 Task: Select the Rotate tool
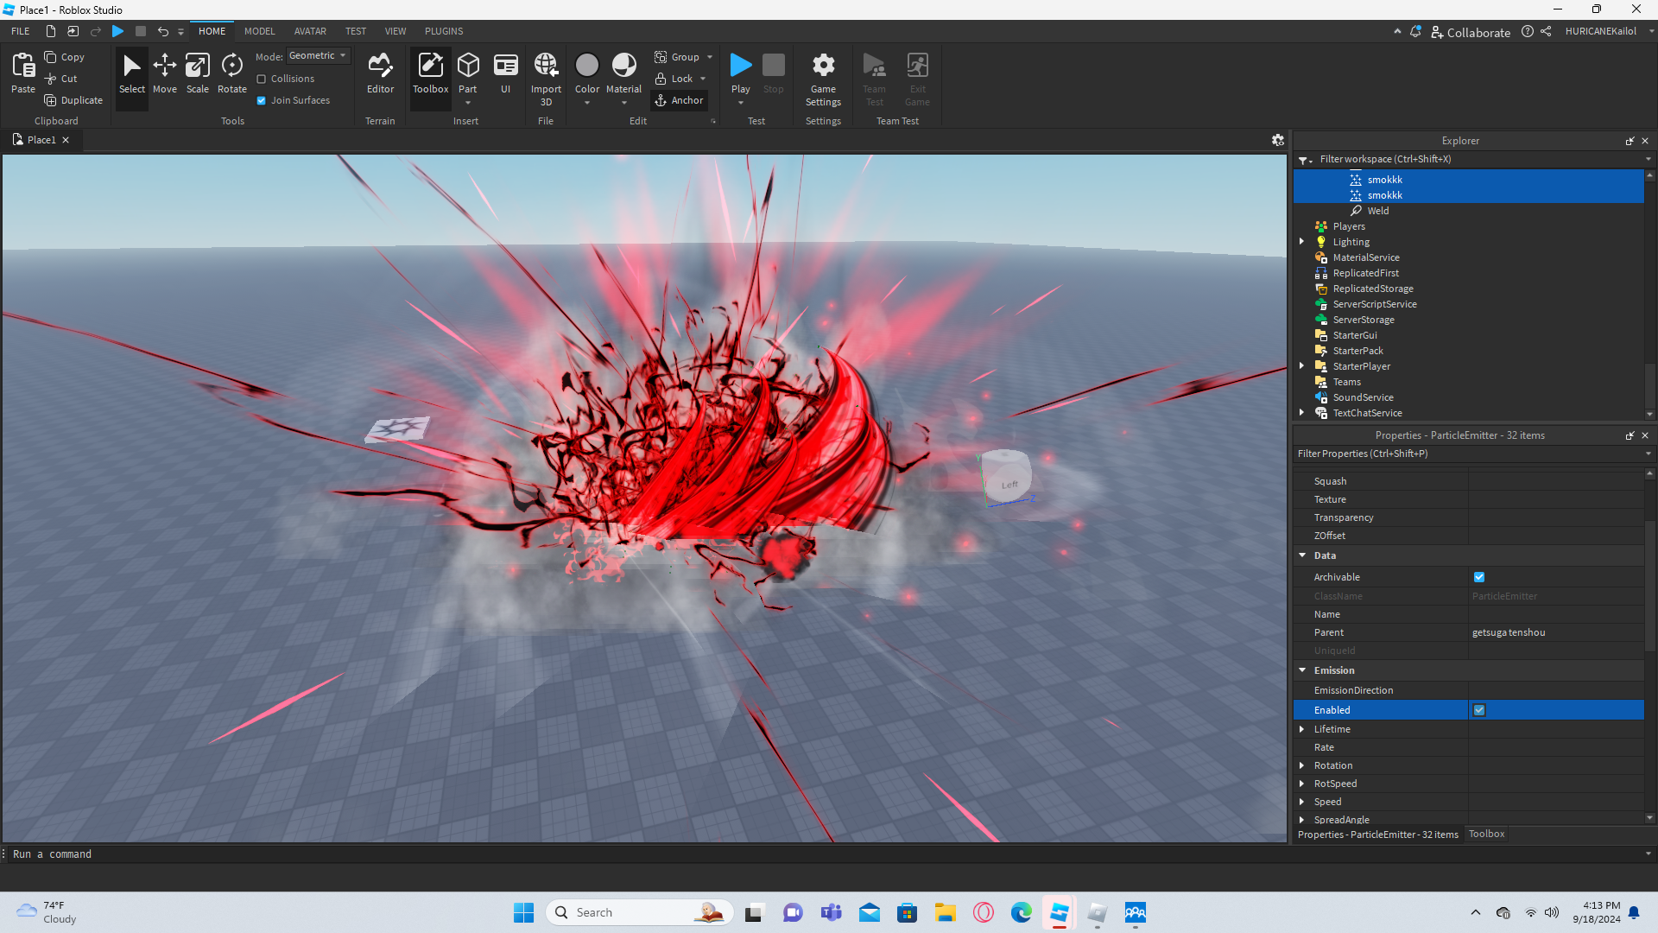tap(231, 73)
